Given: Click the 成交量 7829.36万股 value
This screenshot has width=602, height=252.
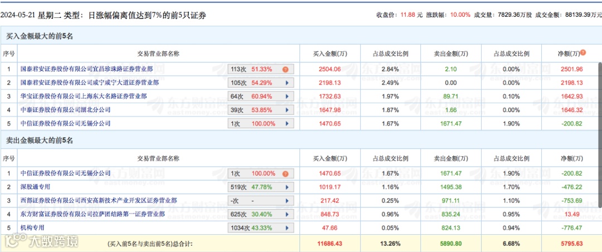Looking at the screenshot, I should 514,15.
